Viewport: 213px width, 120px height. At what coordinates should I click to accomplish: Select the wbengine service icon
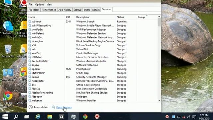click(x=30, y=41)
